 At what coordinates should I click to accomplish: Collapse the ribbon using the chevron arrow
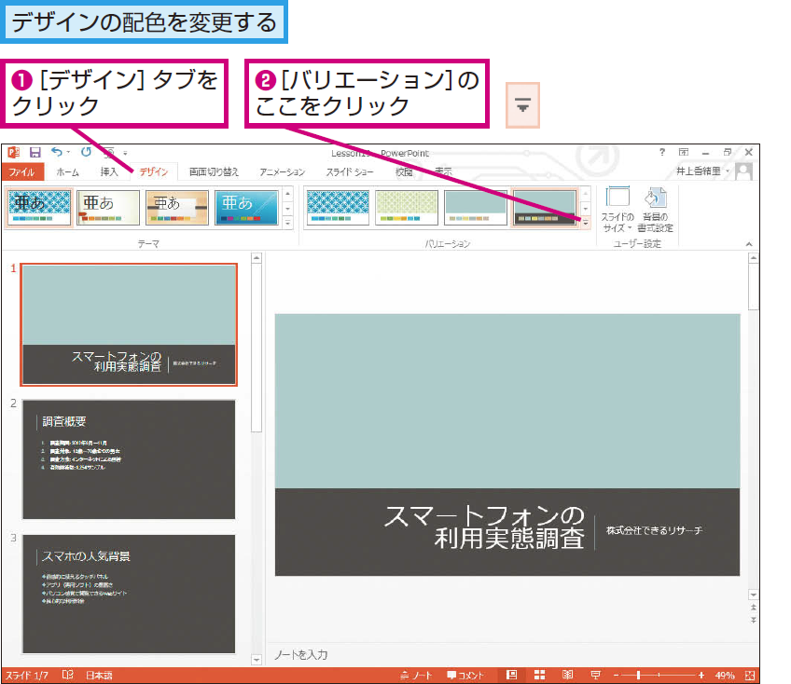[x=749, y=244]
